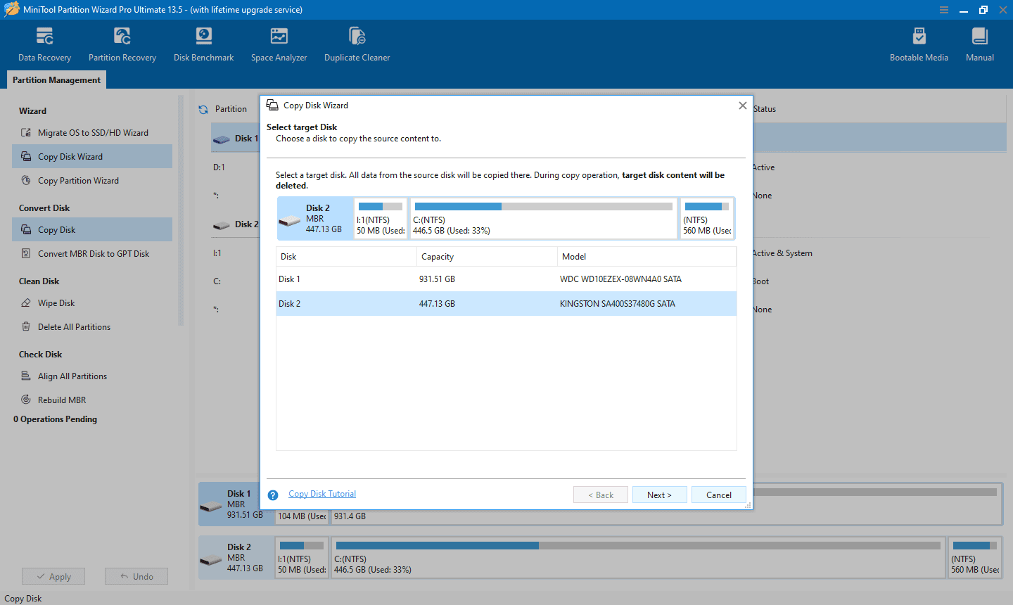Switch to the Partition Management tab

click(56, 79)
